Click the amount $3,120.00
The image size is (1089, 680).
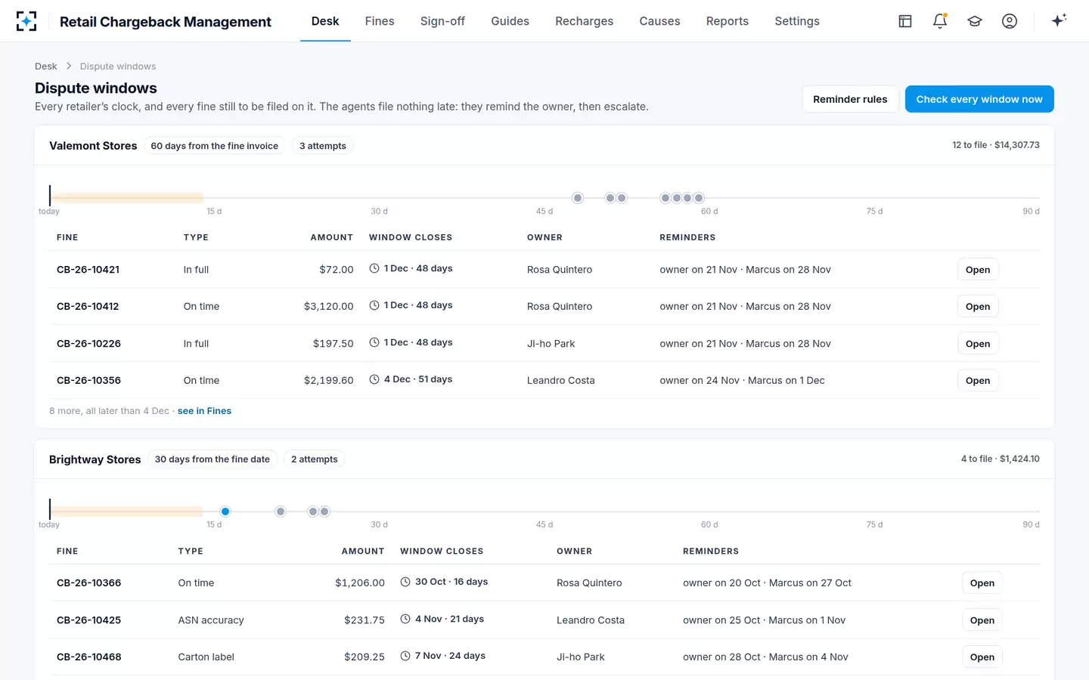[x=329, y=307]
